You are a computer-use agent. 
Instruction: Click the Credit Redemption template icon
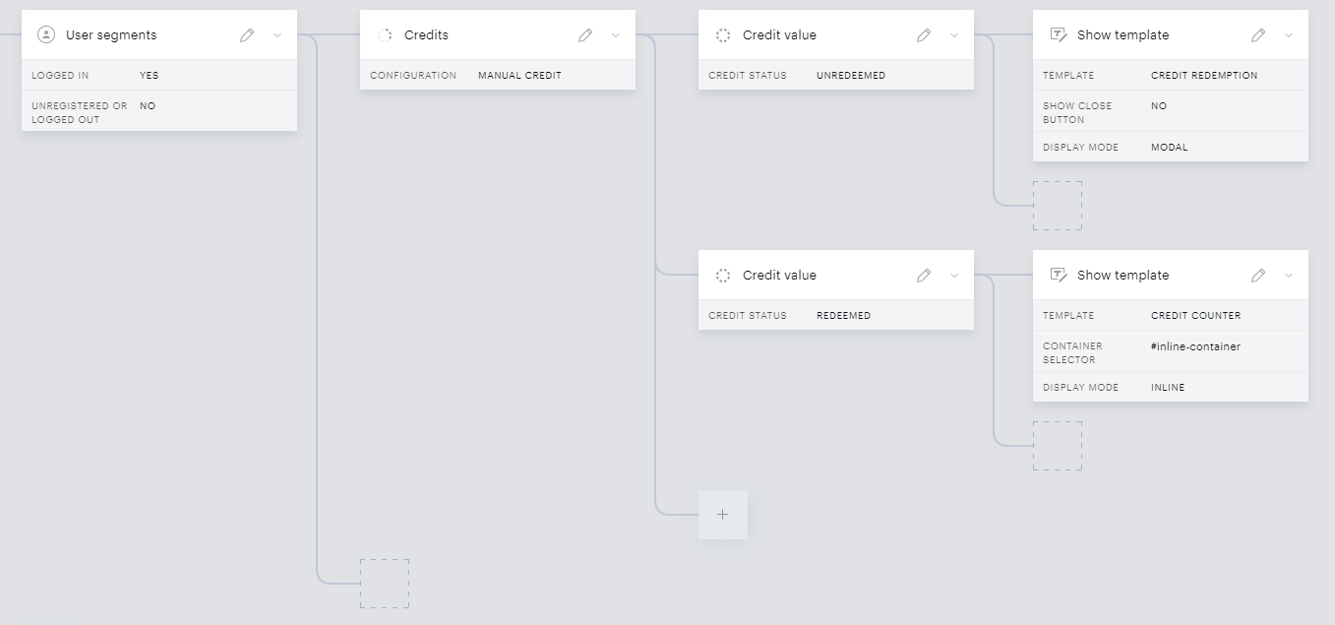(x=1059, y=34)
